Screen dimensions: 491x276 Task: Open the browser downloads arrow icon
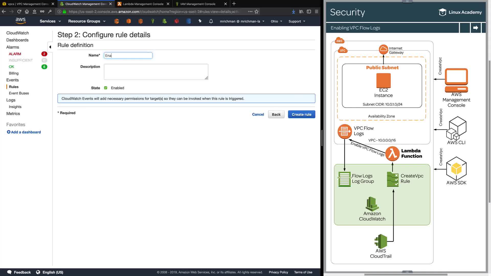point(294,11)
